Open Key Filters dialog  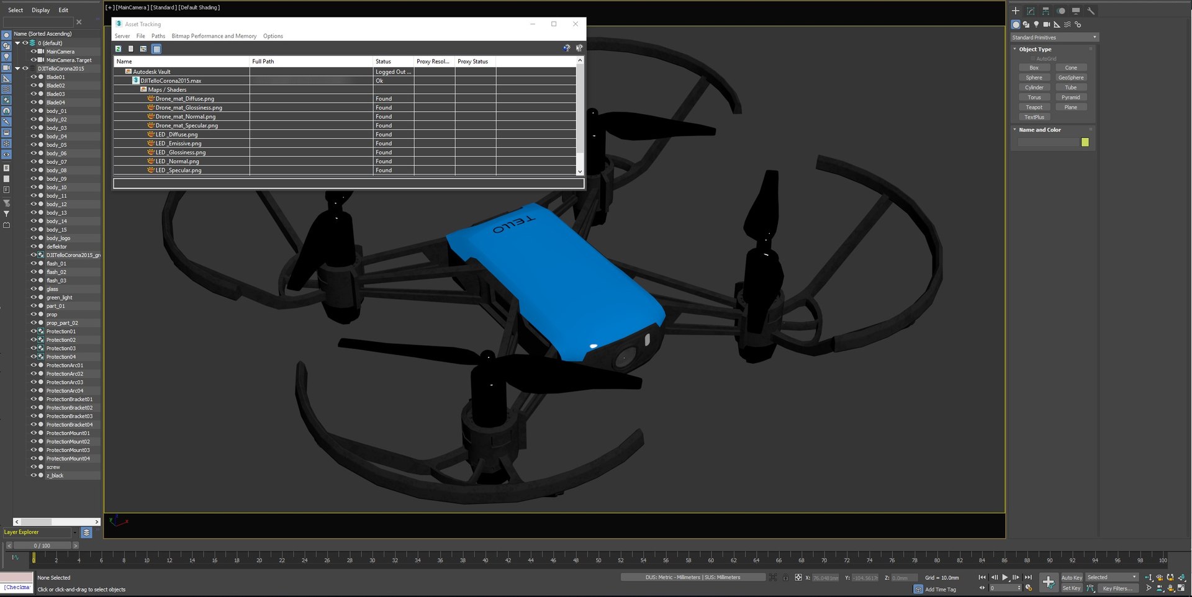[1117, 588]
